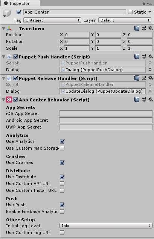
Task: Open the Inspector panel options menu
Action: [150, 4]
